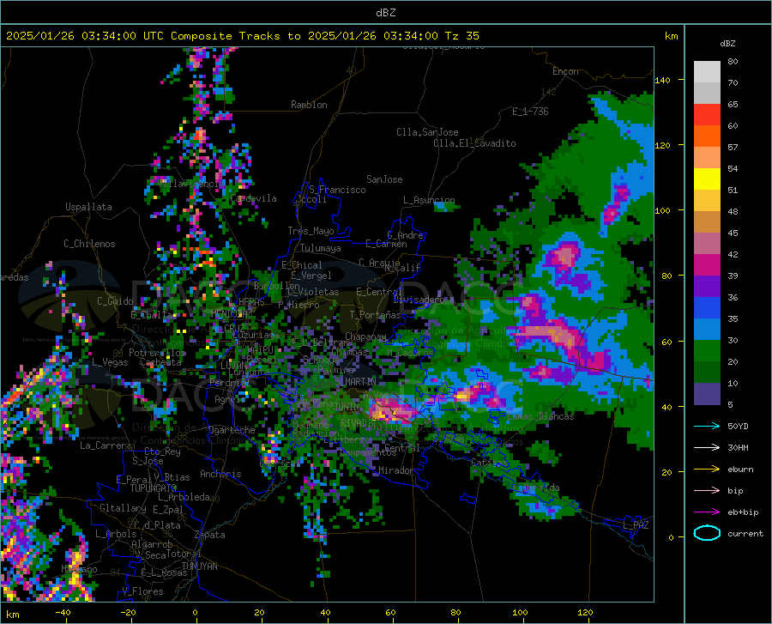This screenshot has height=624, width=772.
Task: Select the purple 39 dBZ color swatch
Action: coord(707,287)
